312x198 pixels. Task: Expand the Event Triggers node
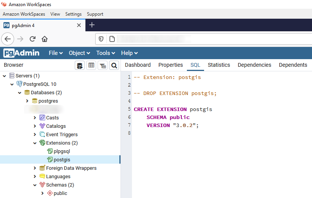(35, 134)
